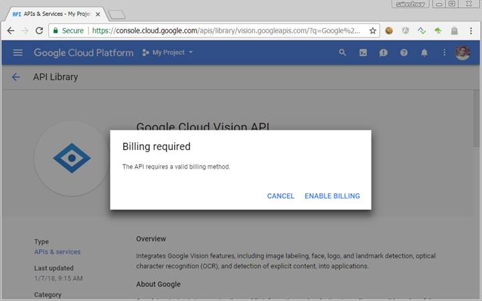This screenshot has width=482, height=301.
Task: Click ENABLE BILLING in dialog
Action: (332, 196)
